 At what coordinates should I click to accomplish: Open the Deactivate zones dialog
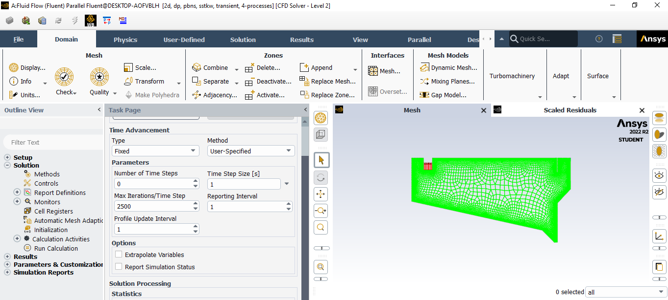(x=268, y=81)
